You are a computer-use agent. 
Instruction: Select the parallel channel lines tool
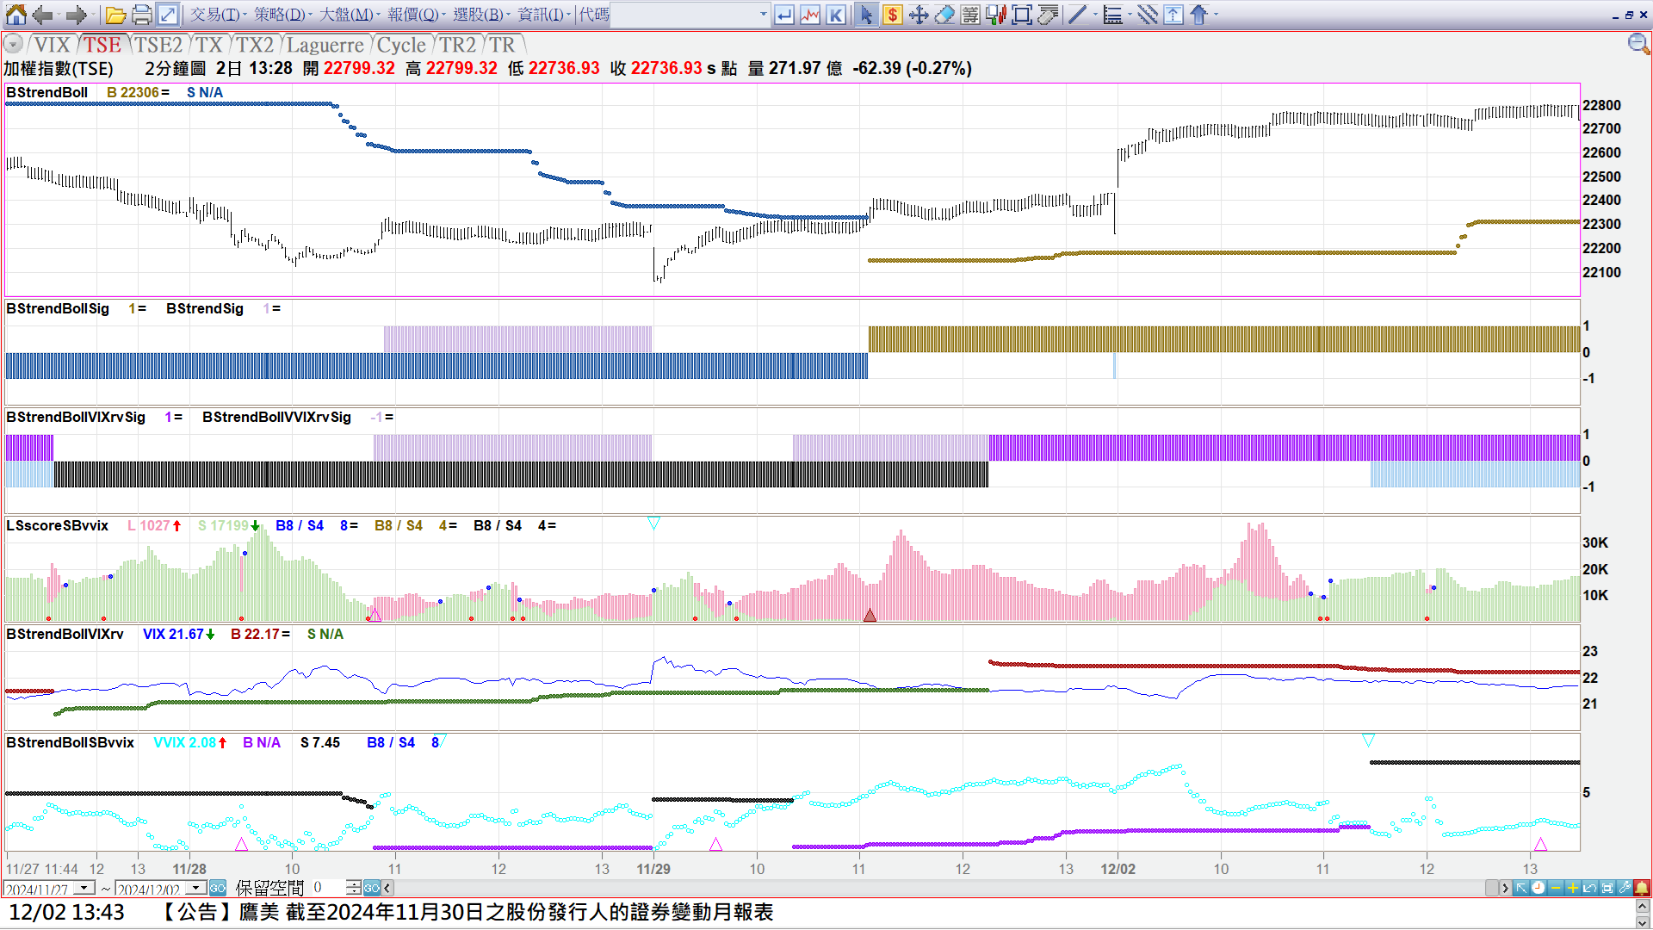tap(1147, 15)
